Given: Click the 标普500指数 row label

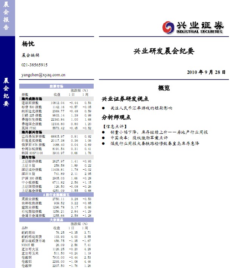Looking at the screenshot, I should point(32,107).
